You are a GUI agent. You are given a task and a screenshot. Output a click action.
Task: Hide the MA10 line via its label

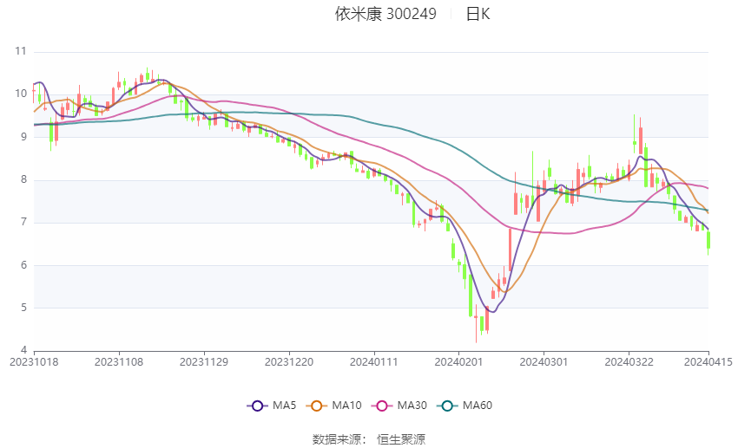click(x=346, y=406)
